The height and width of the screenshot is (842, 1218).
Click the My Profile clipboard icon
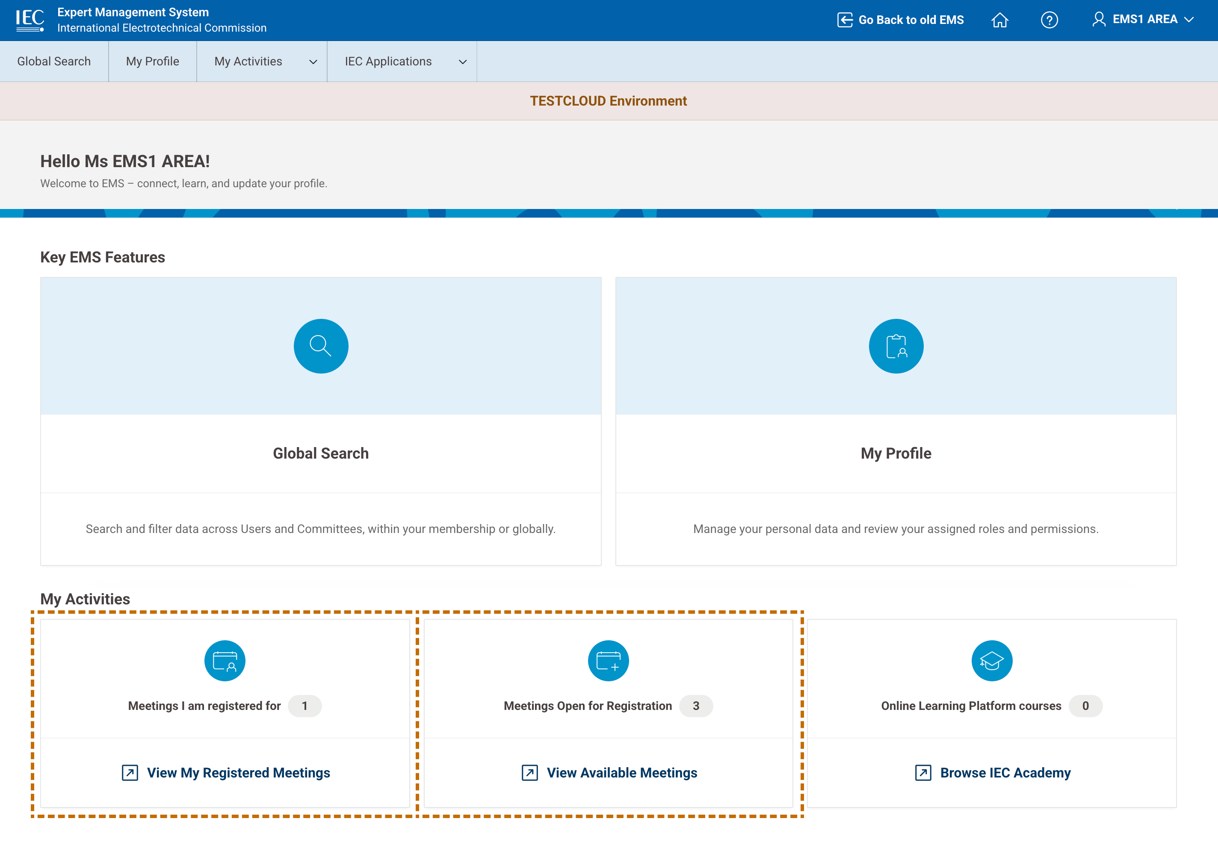[x=896, y=346]
